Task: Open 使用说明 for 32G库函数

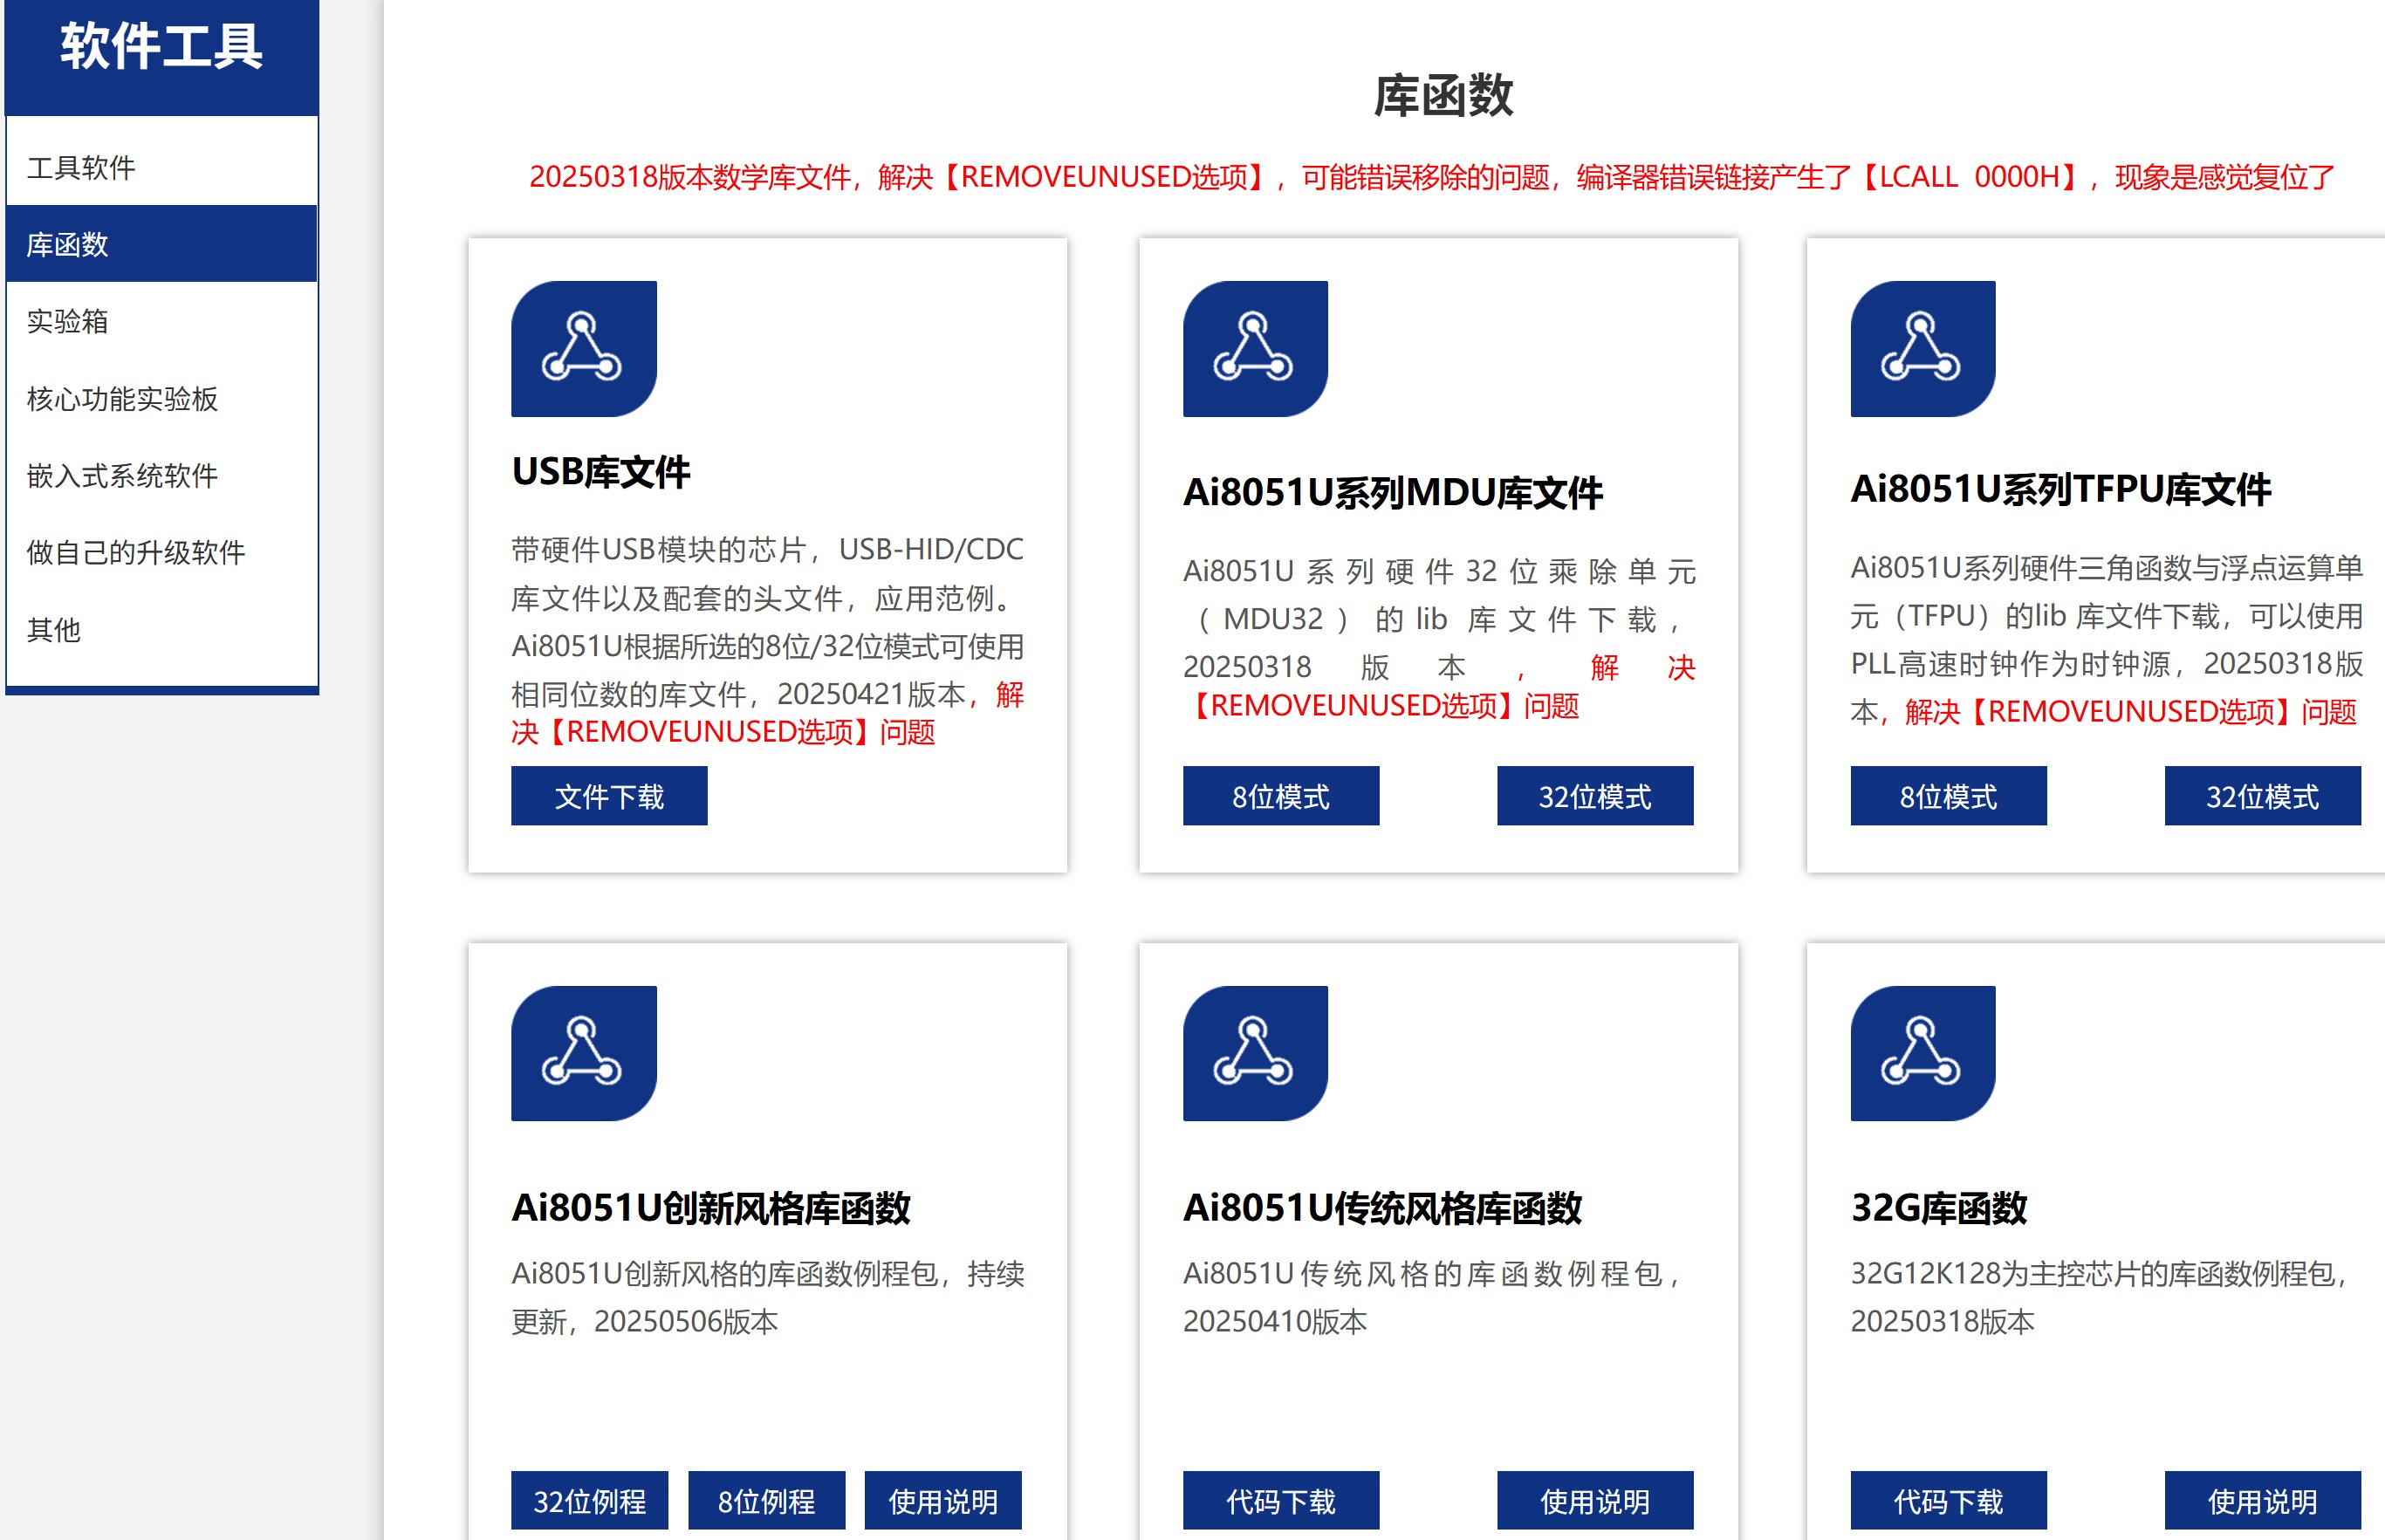Action: (2262, 1500)
